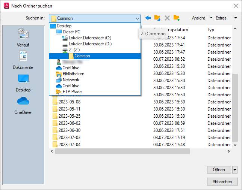The width and height of the screenshot is (242, 190).
Task: Collapse the Suchen in dropdown arrow
Action: tap(138, 18)
